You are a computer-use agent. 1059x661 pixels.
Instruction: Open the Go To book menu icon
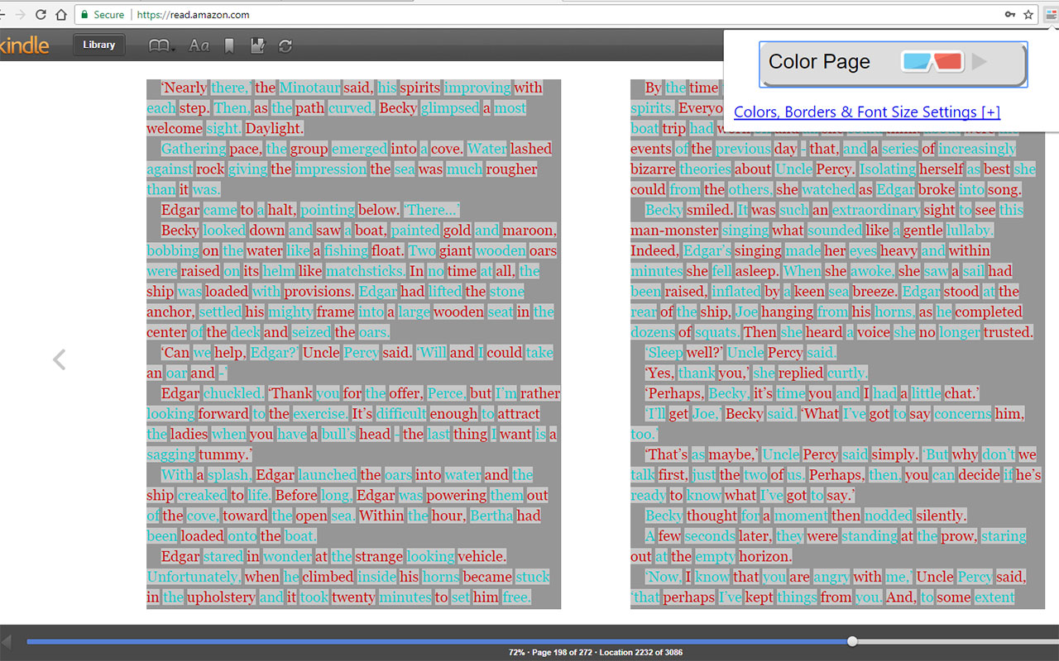click(x=161, y=45)
